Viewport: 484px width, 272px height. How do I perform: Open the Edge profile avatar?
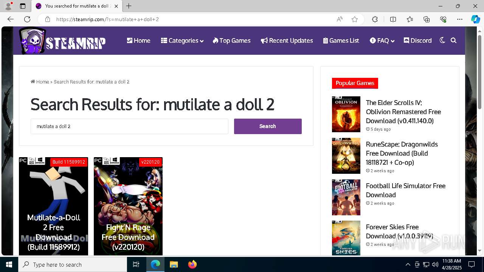[8, 6]
